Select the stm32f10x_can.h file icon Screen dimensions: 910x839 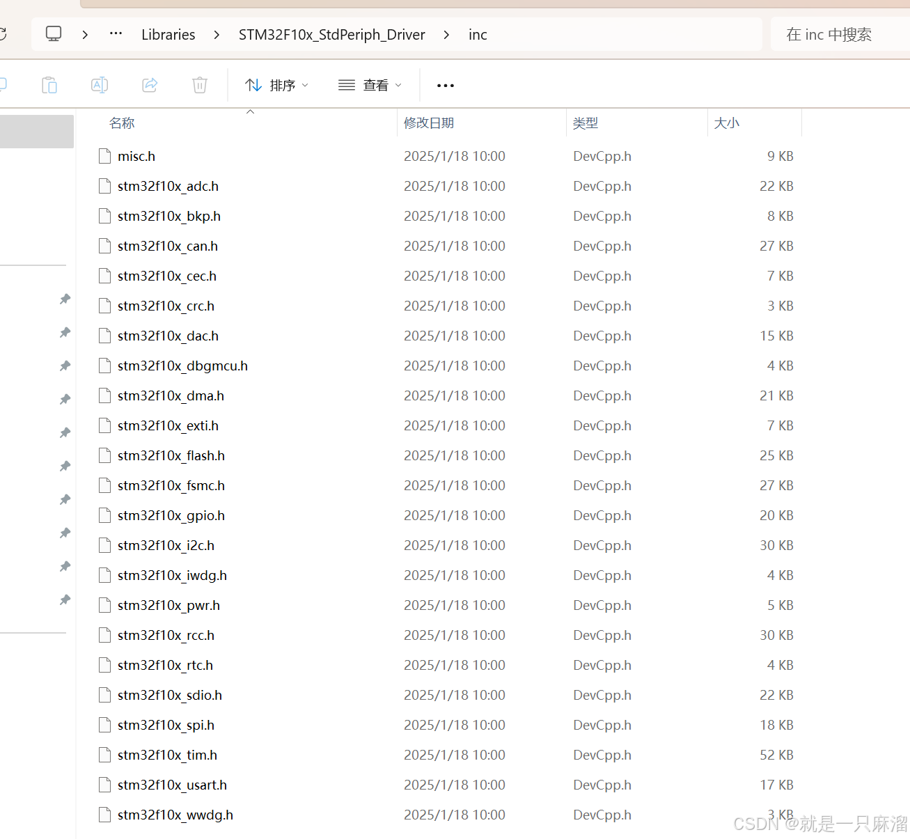105,246
